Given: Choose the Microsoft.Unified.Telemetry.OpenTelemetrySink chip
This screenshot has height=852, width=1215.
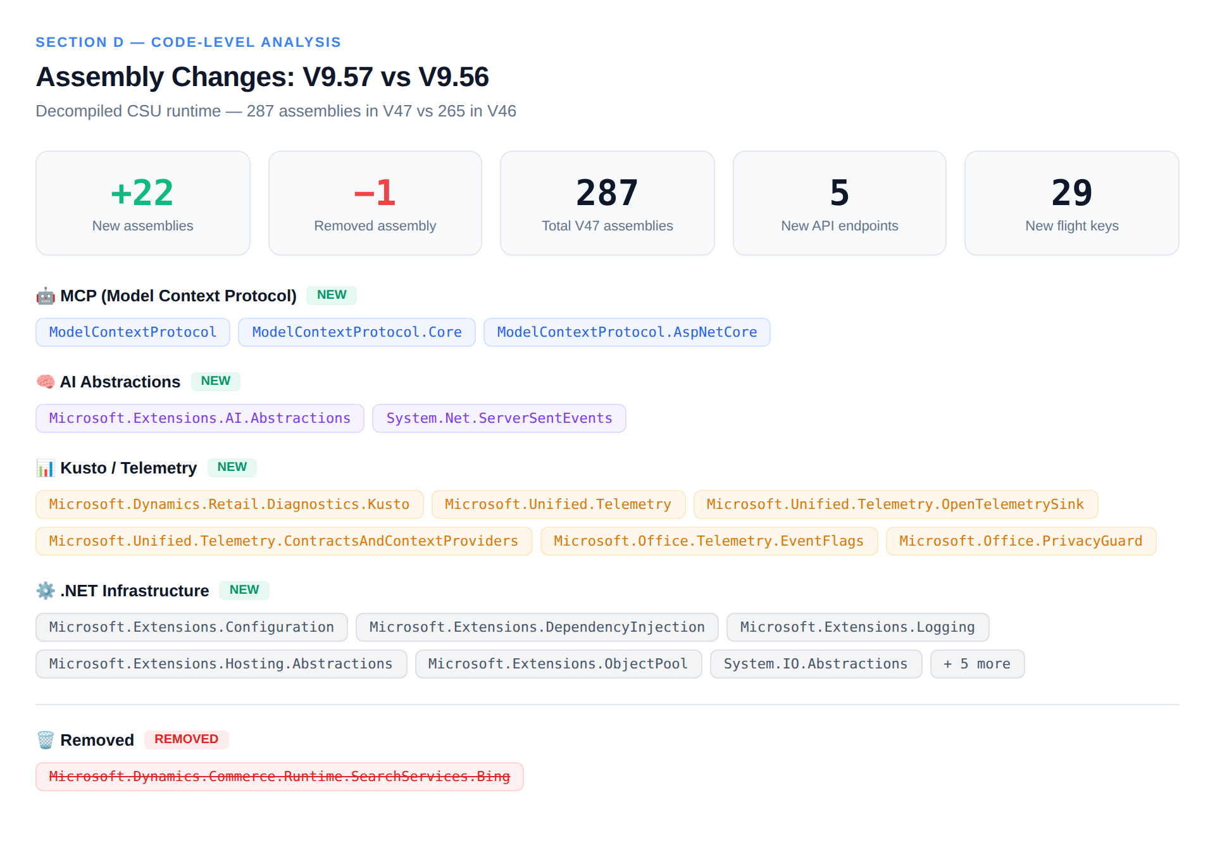Looking at the screenshot, I should (x=895, y=504).
